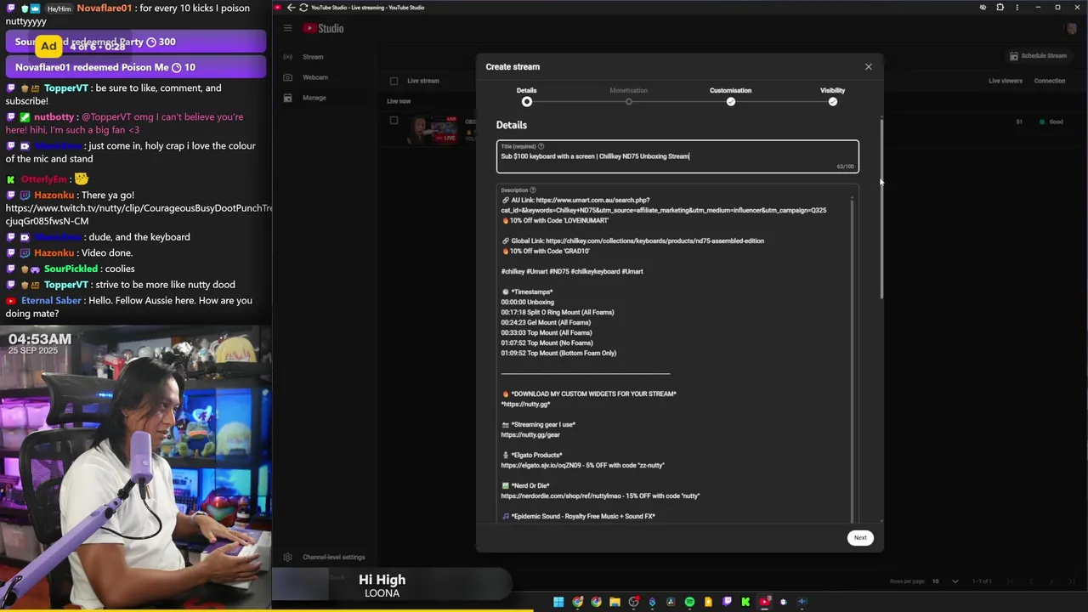The height and width of the screenshot is (612, 1088).
Task: Click the live stream thumbnail
Action: [432, 130]
